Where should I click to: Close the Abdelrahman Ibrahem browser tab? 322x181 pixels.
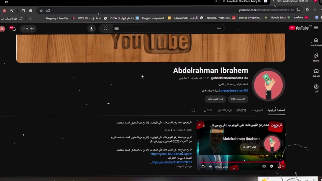273,1
